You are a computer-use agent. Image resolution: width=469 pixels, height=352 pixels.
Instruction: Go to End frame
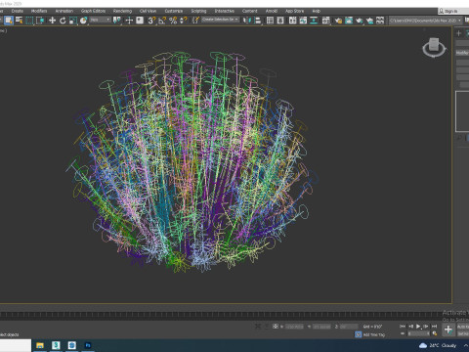point(434,326)
